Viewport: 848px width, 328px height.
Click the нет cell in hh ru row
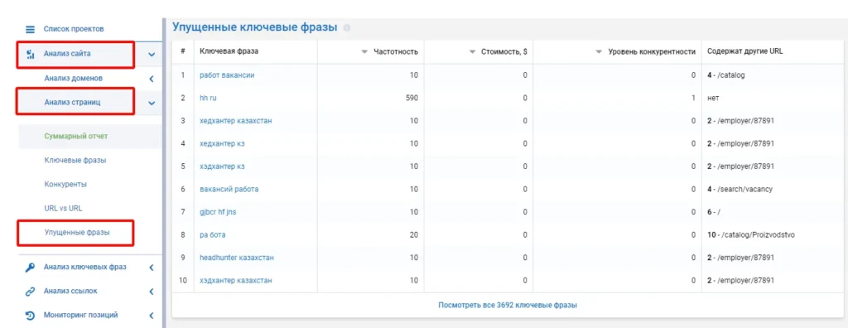pos(713,98)
